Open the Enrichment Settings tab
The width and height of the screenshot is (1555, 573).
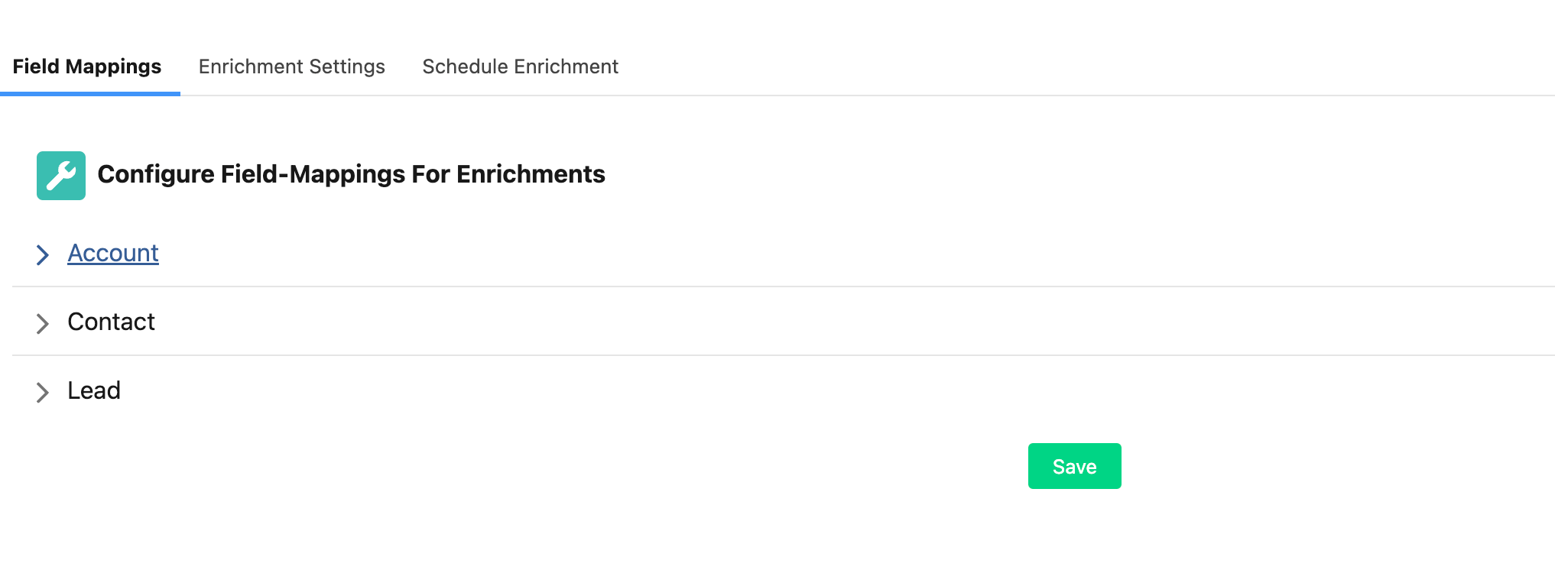point(291,67)
